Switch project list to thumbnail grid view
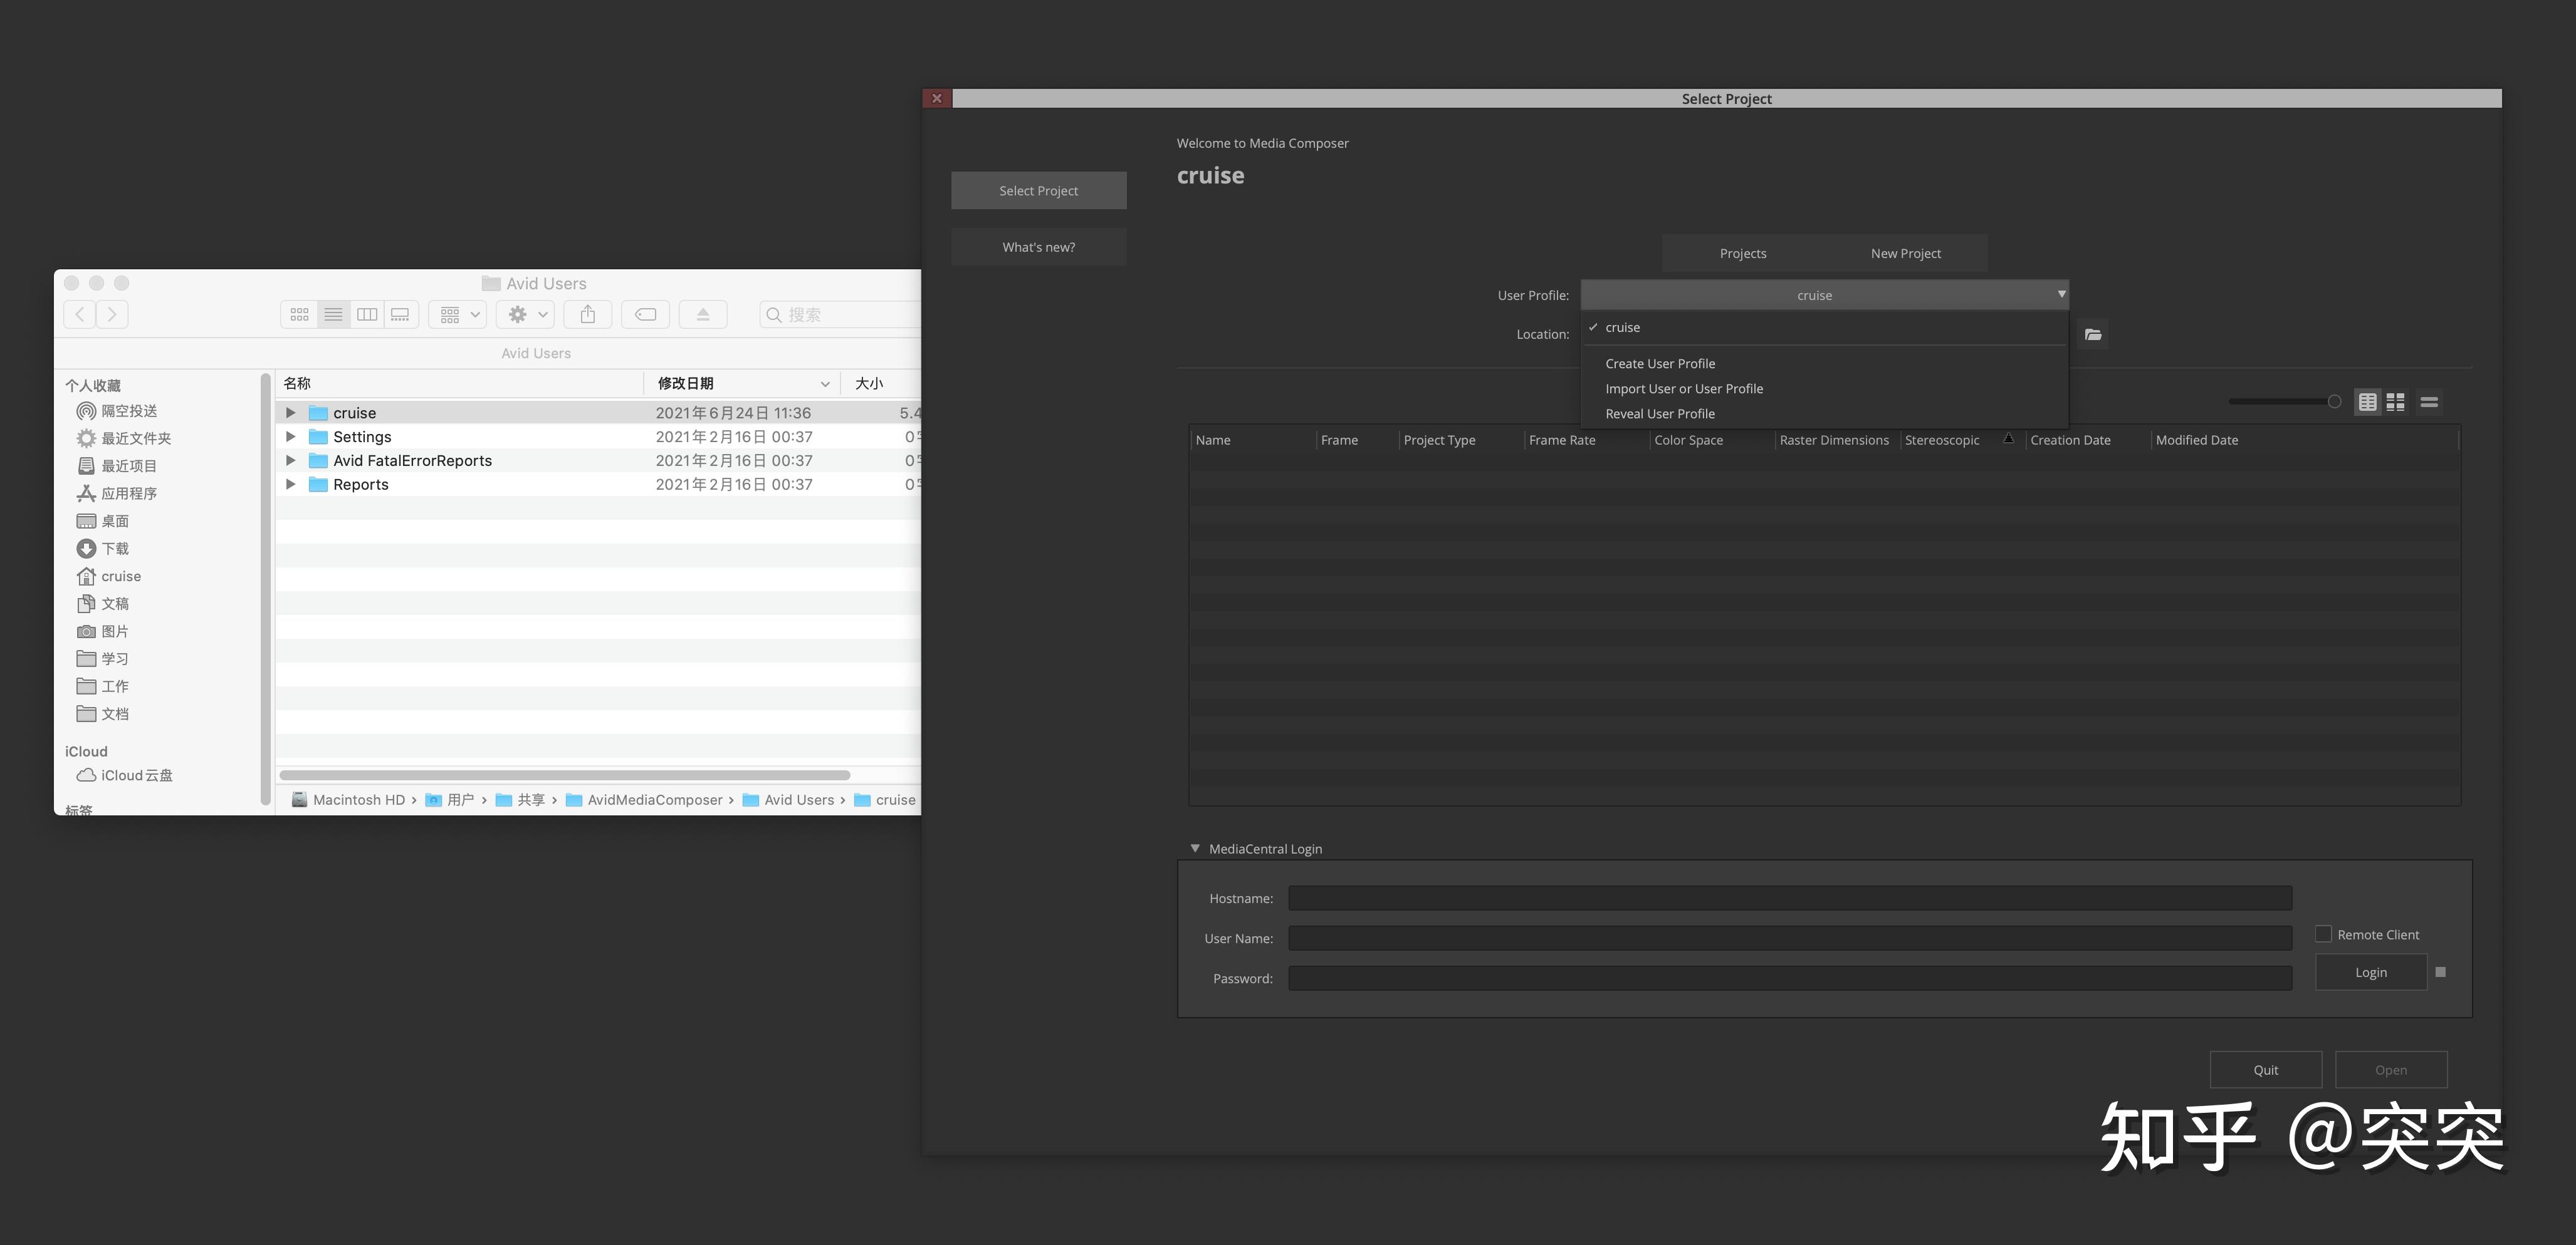This screenshot has height=1245, width=2576. pyautogui.click(x=2395, y=401)
